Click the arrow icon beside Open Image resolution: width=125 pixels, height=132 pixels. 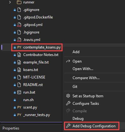click(68, 61)
